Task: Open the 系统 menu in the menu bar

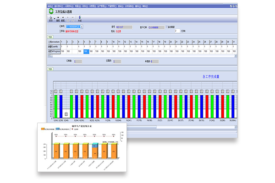Action: [50, 6]
